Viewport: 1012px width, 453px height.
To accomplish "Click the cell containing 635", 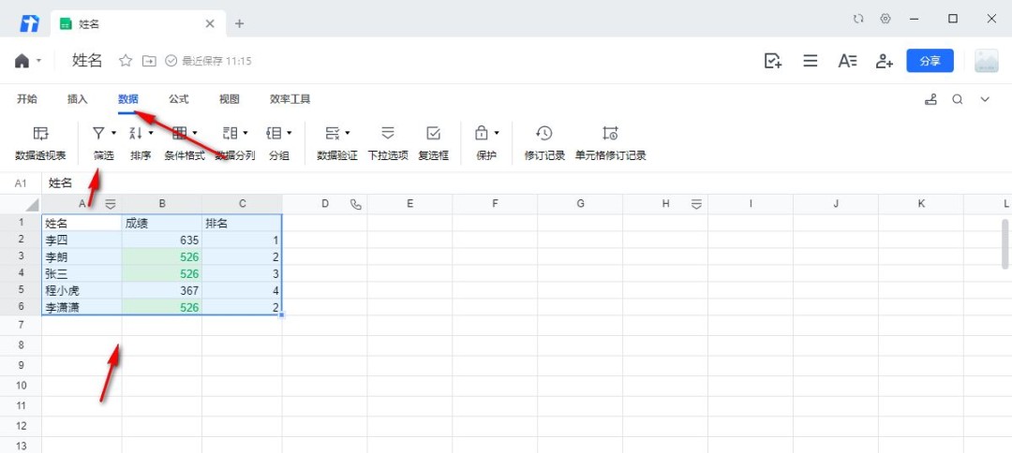I will click(x=162, y=240).
